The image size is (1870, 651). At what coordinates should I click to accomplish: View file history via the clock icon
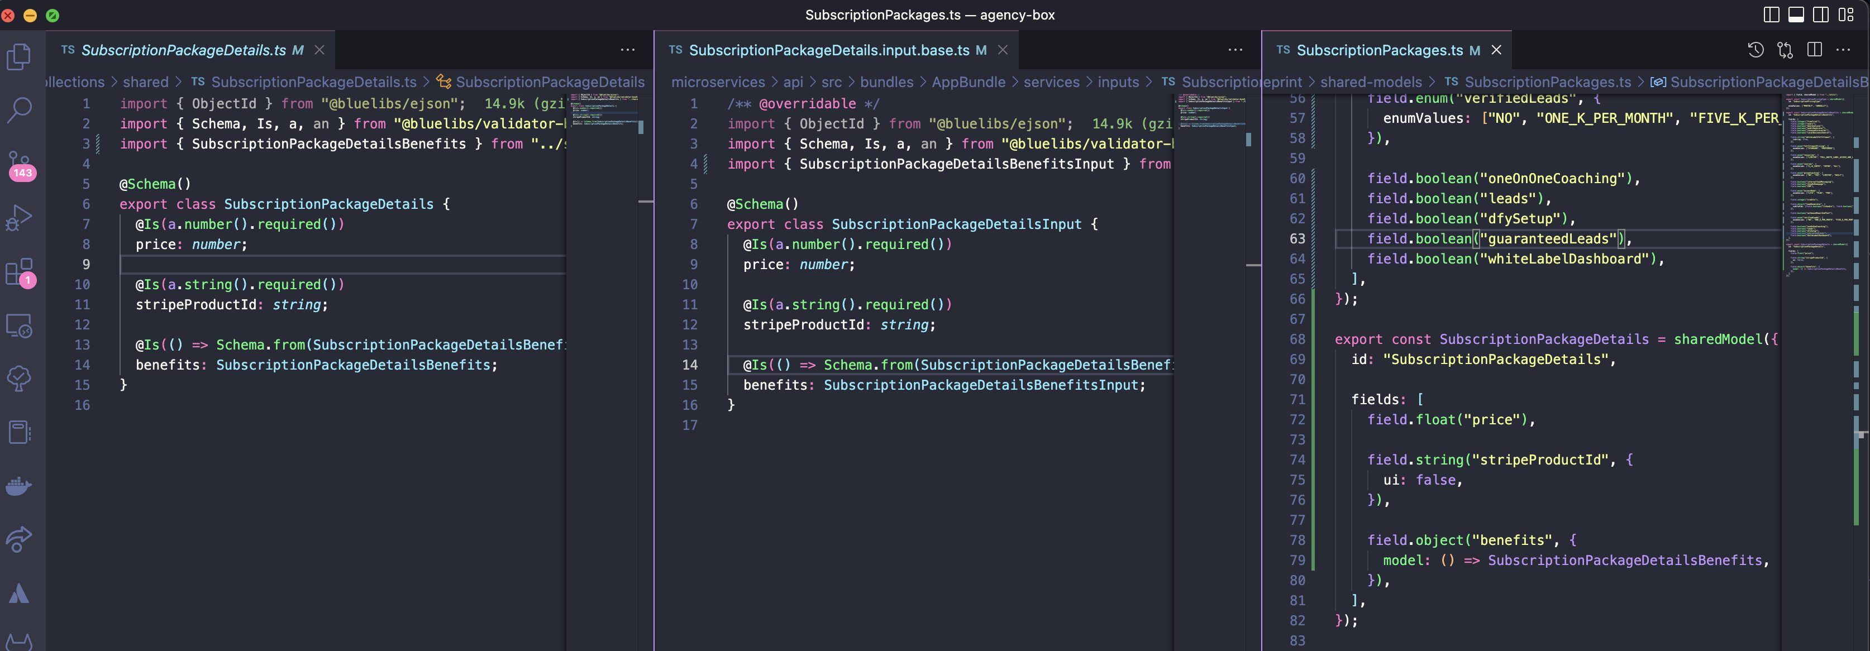[1756, 50]
